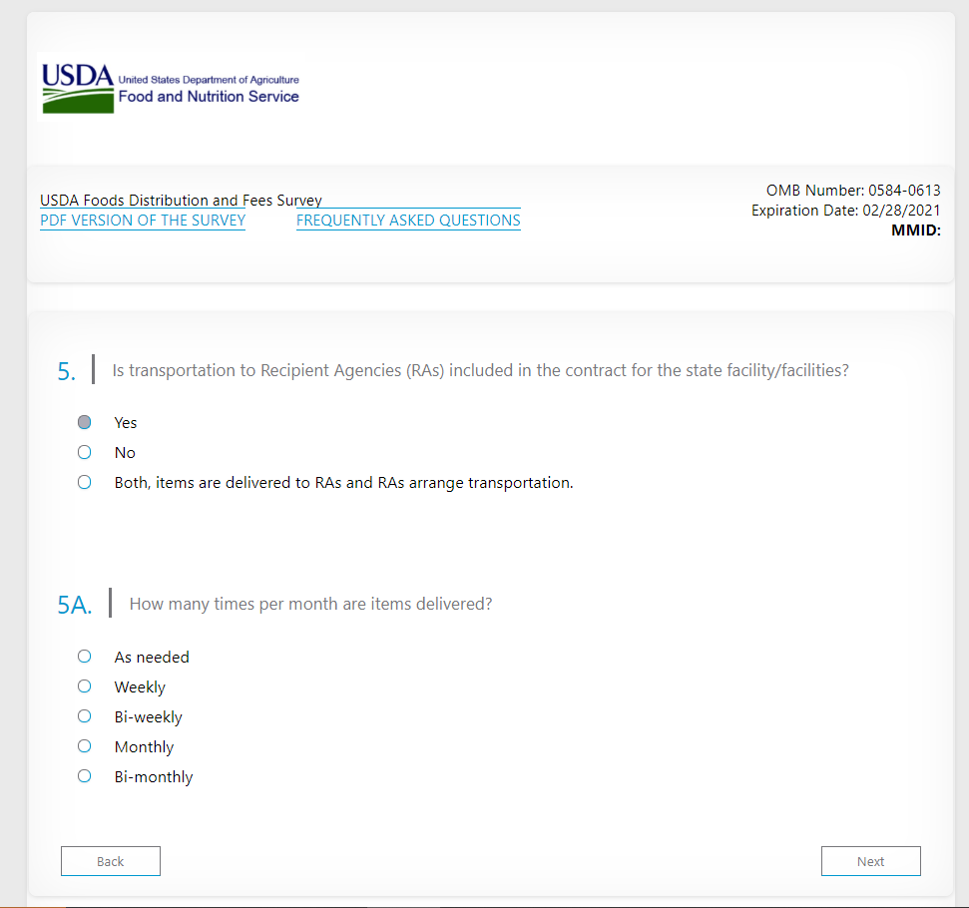The width and height of the screenshot is (969, 908).
Task: Choose the Bi-weekly radio option
Action: 85,716
